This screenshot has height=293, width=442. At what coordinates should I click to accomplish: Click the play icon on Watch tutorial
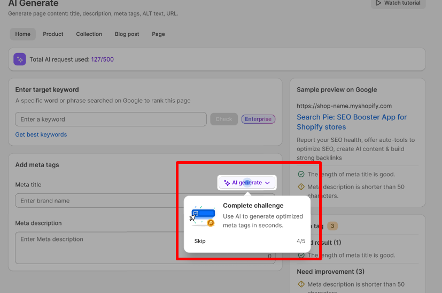(x=379, y=3)
